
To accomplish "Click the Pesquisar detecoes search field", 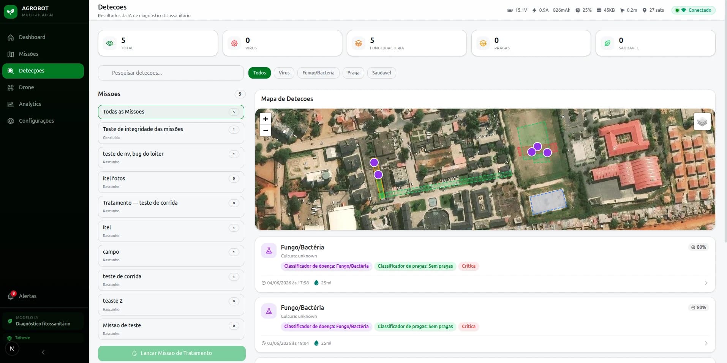I will 171,73.
